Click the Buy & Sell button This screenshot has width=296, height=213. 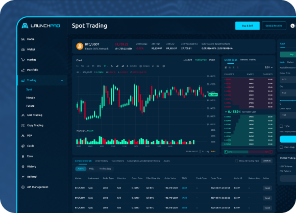[248, 26]
